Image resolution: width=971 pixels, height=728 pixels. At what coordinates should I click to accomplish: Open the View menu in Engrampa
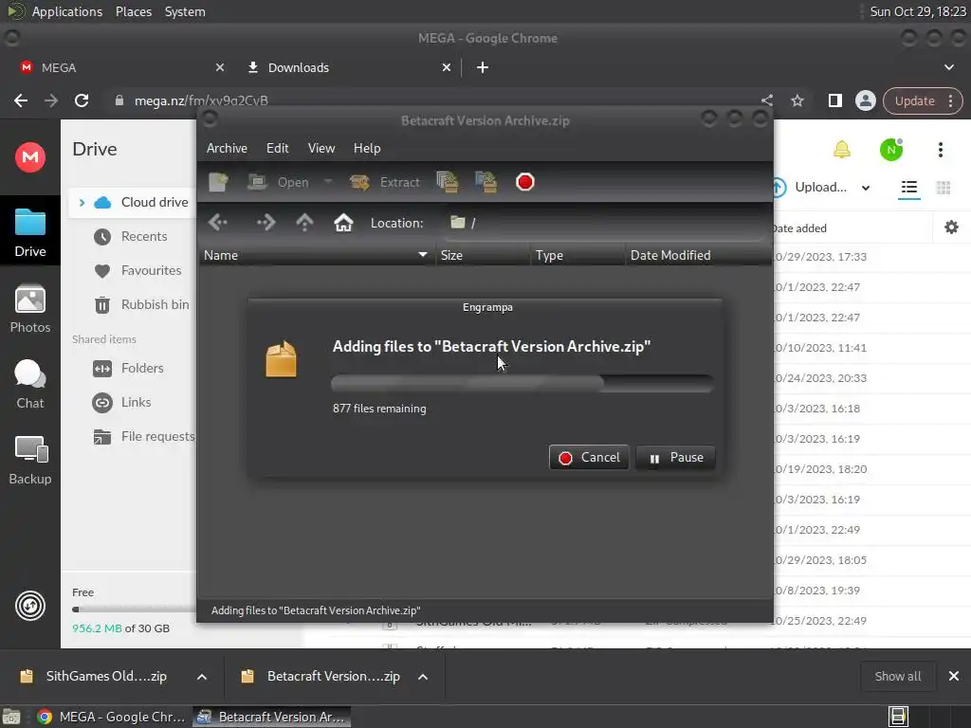tap(321, 148)
